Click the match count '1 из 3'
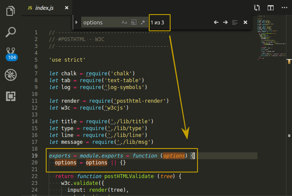This screenshot has height=196, width=292. pyautogui.click(x=157, y=23)
